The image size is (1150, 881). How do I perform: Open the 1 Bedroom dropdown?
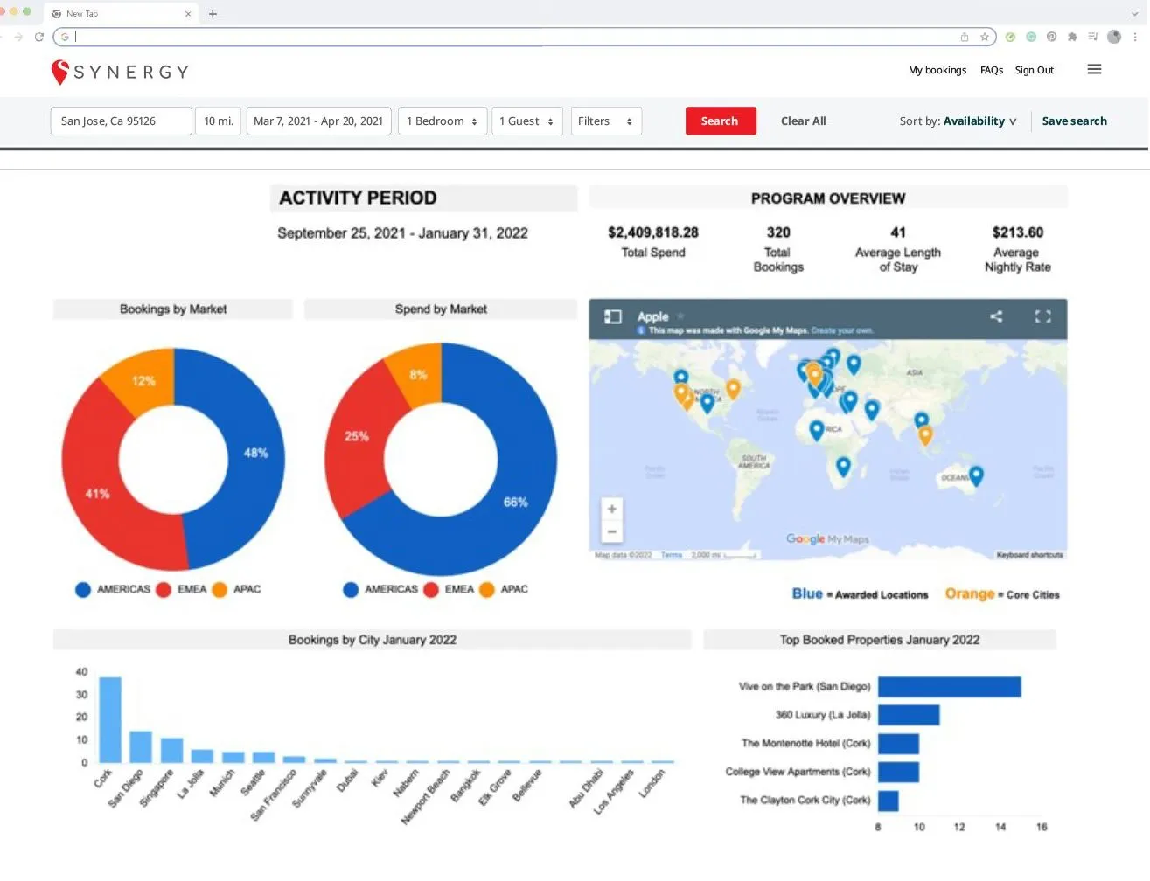(x=442, y=121)
